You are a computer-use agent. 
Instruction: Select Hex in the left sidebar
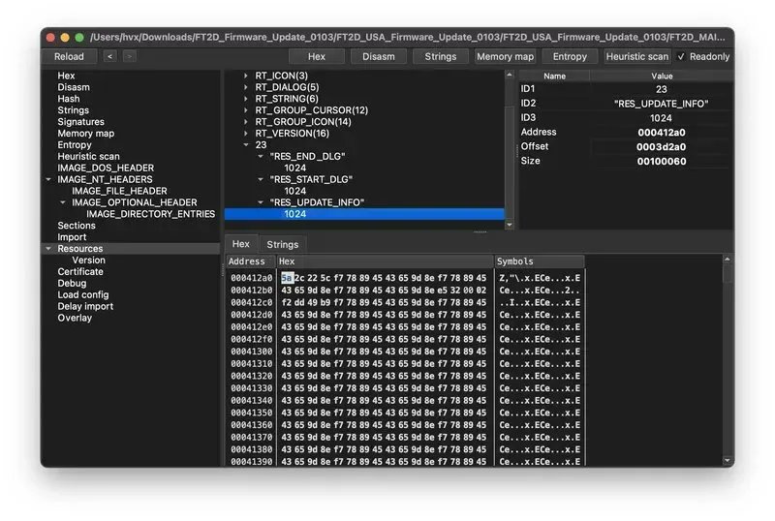(x=66, y=76)
